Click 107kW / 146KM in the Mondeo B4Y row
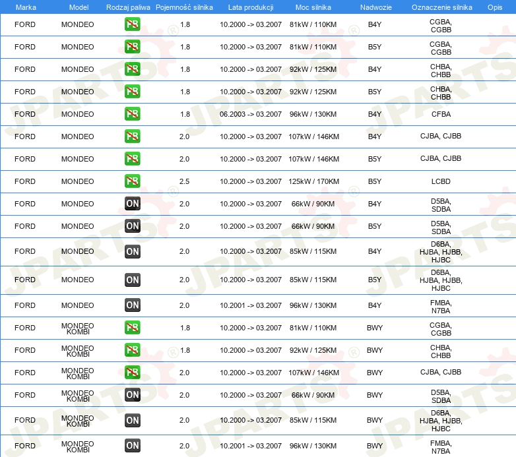Viewport: 516px width, 457px height. pos(313,137)
